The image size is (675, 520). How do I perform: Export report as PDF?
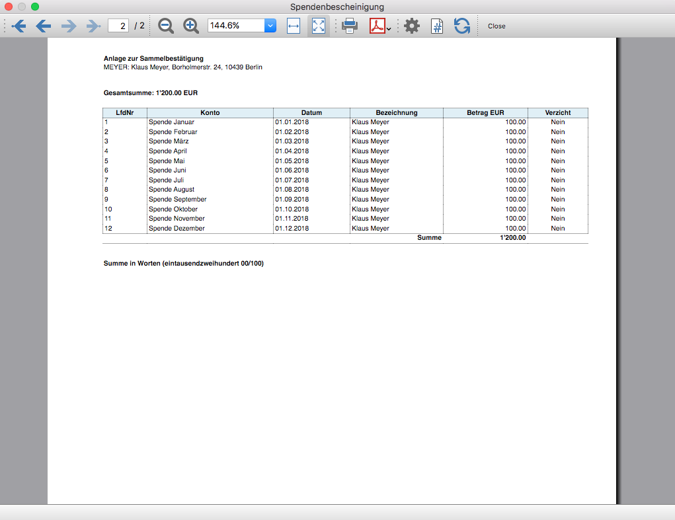[x=377, y=26]
